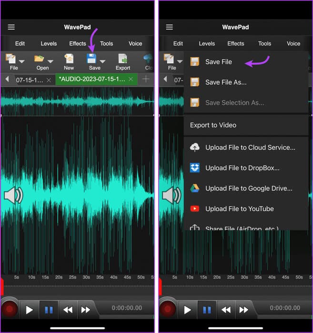Screen dimensions: 313x333
Task: Choose Save File As... menu option
Action: (x=246, y=82)
